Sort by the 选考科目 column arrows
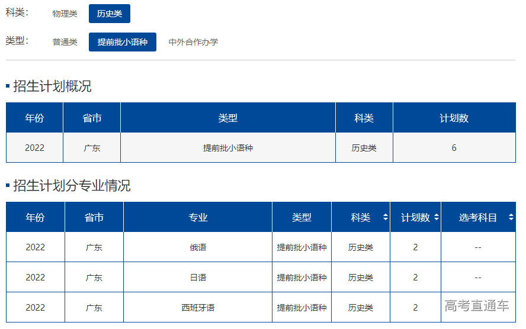This screenshot has width=526, height=329. [x=511, y=218]
